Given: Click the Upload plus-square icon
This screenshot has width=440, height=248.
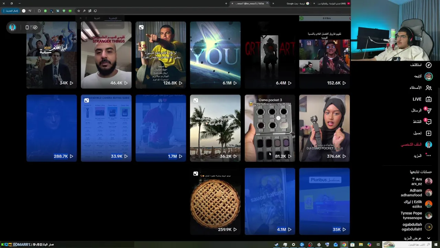Looking at the screenshot, I should pos(429,133).
